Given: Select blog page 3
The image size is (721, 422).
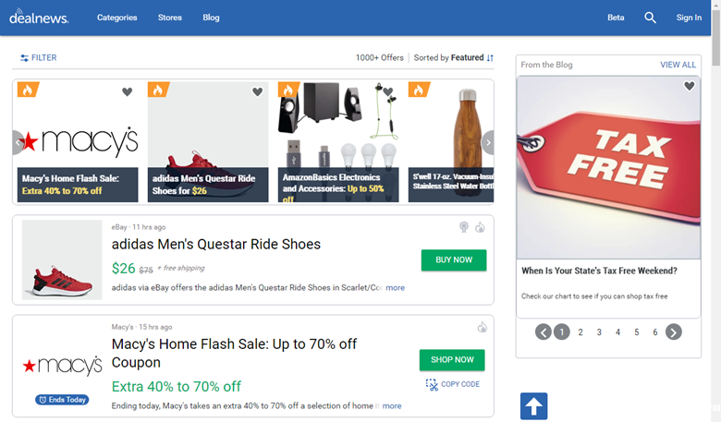Looking at the screenshot, I should [x=599, y=332].
